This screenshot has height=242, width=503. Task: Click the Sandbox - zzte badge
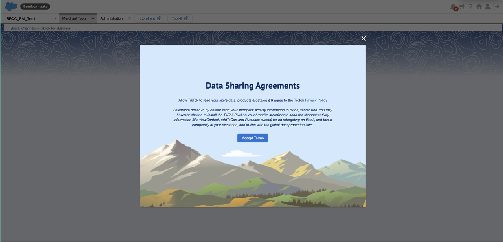[35, 7]
